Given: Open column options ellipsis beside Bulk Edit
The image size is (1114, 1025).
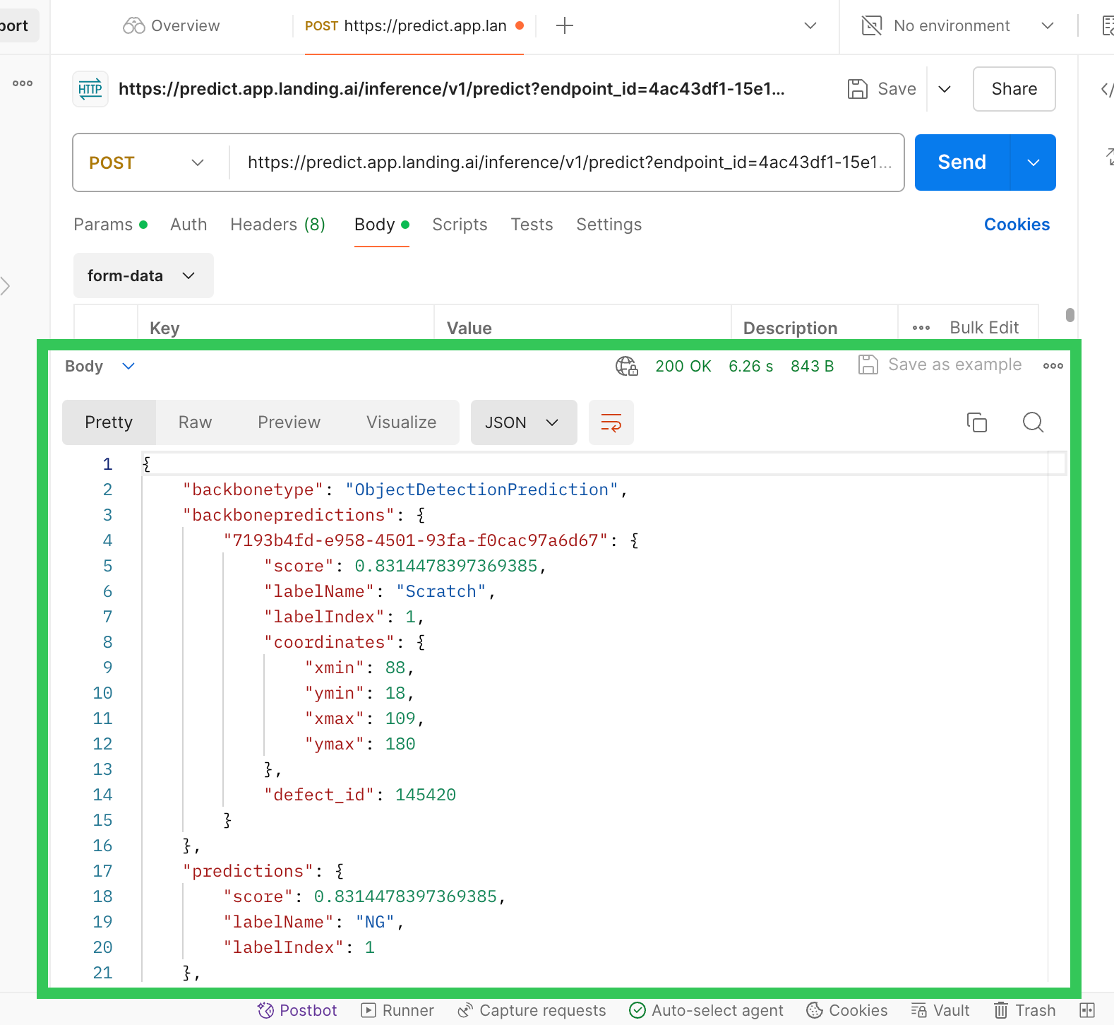Looking at the screenshot, I should [921, 328].
